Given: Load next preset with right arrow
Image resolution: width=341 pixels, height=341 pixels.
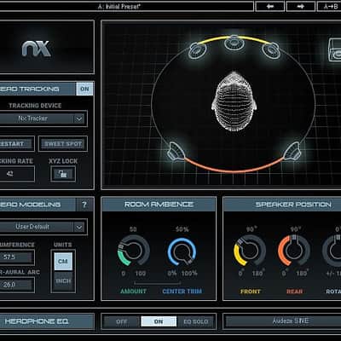Looking at the screenshot, I should click(x=301, y=6).
